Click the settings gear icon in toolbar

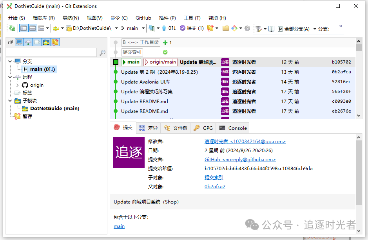coord(247,28)
